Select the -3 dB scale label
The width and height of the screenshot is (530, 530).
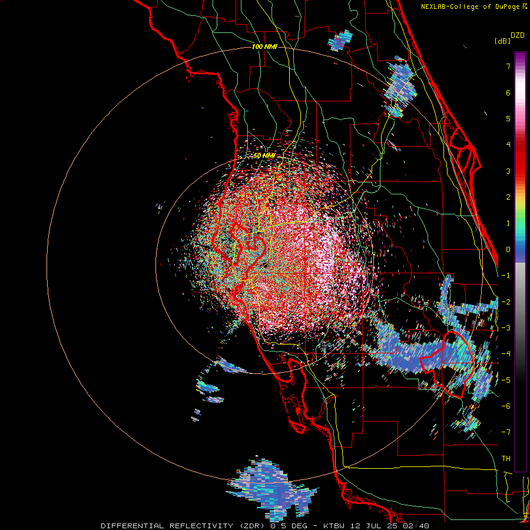pos(506,327)
